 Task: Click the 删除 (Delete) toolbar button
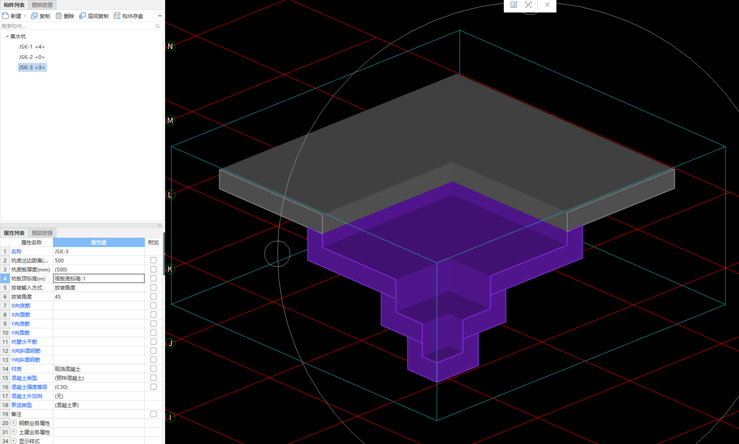point(65,16)
